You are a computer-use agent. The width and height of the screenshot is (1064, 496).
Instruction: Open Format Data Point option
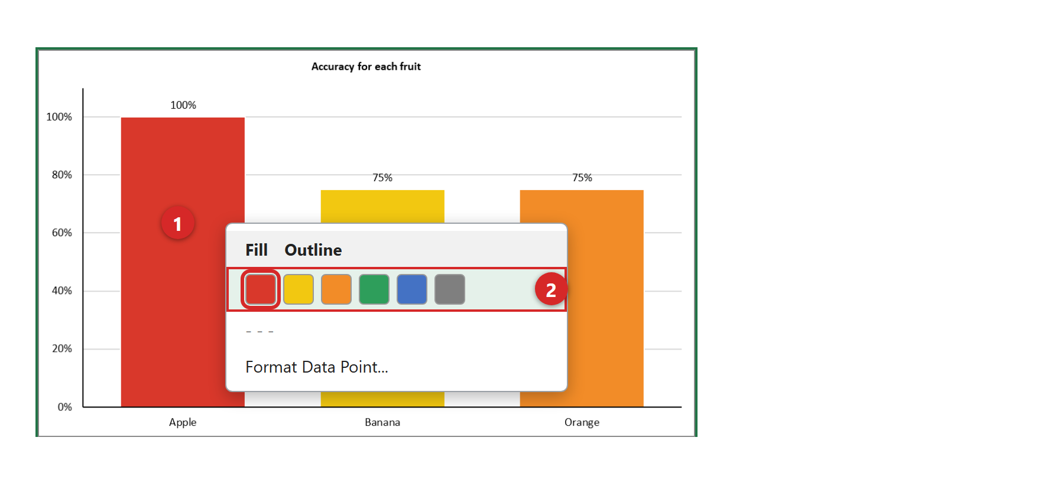tap(317, 367)
